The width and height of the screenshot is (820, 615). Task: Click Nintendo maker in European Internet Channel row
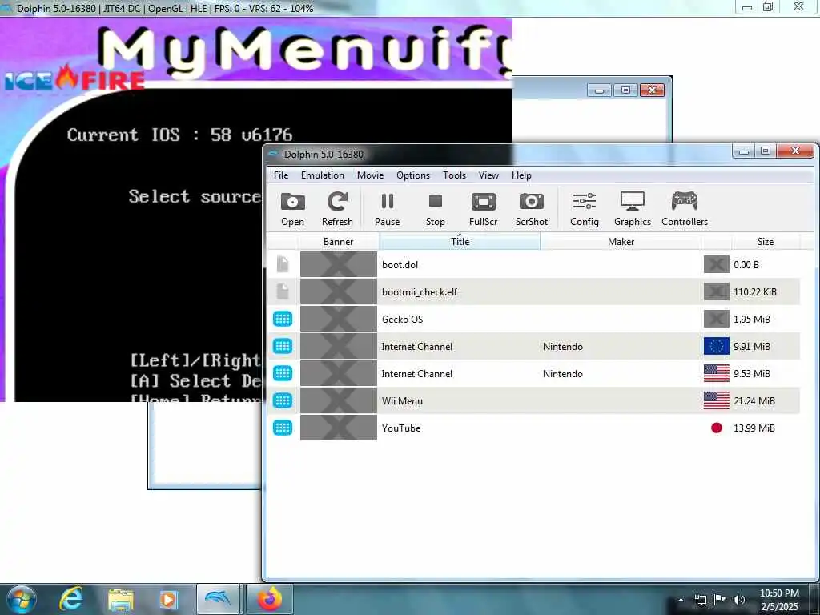pos(563,347)
